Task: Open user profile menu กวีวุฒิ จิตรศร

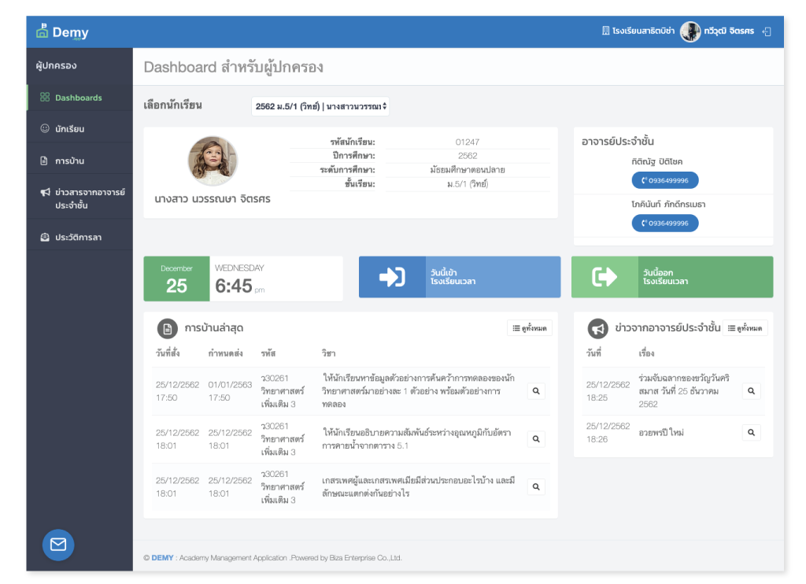Action: (718, 31)
